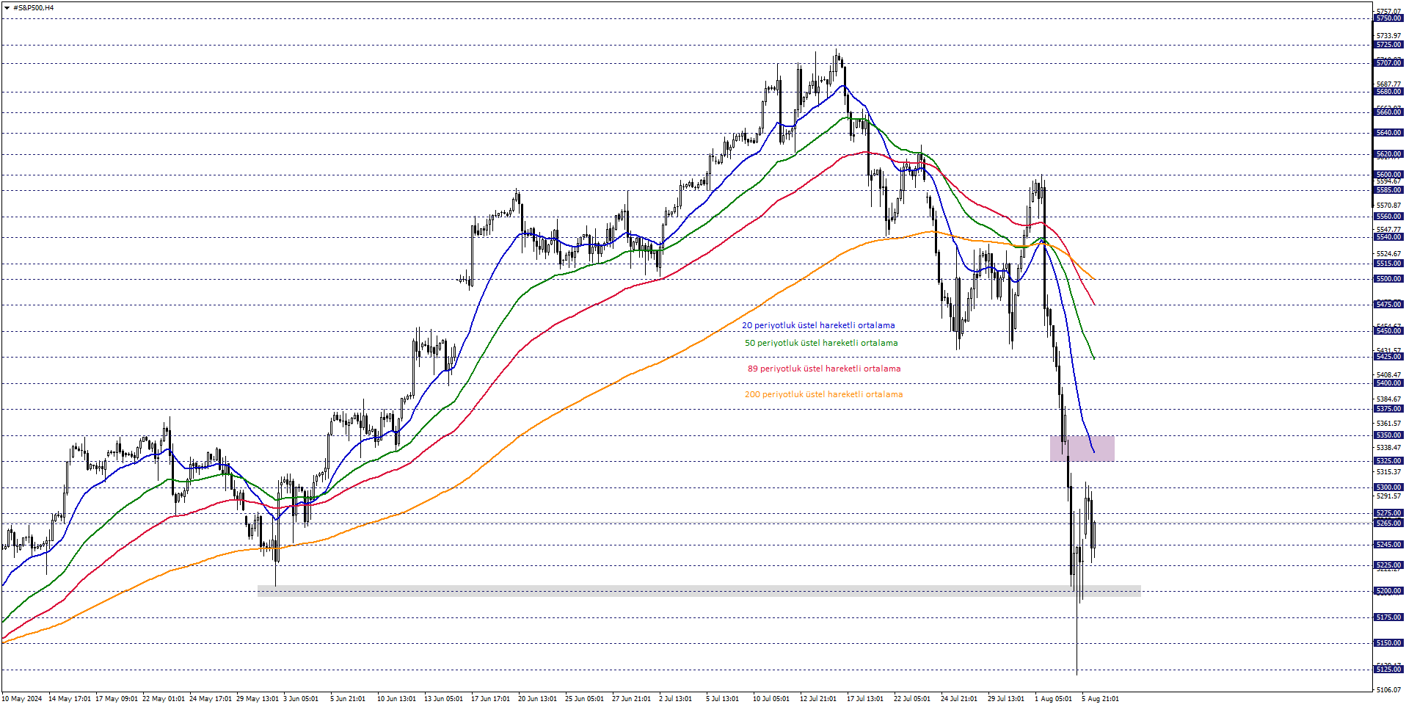
Task: Click the 5400.00 price level label
Action: [1388, 383]
